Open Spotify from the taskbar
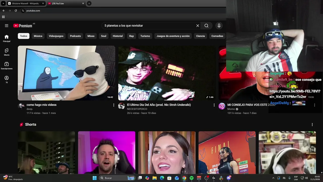This screenshot has width=323, height=182. [192, 178]
